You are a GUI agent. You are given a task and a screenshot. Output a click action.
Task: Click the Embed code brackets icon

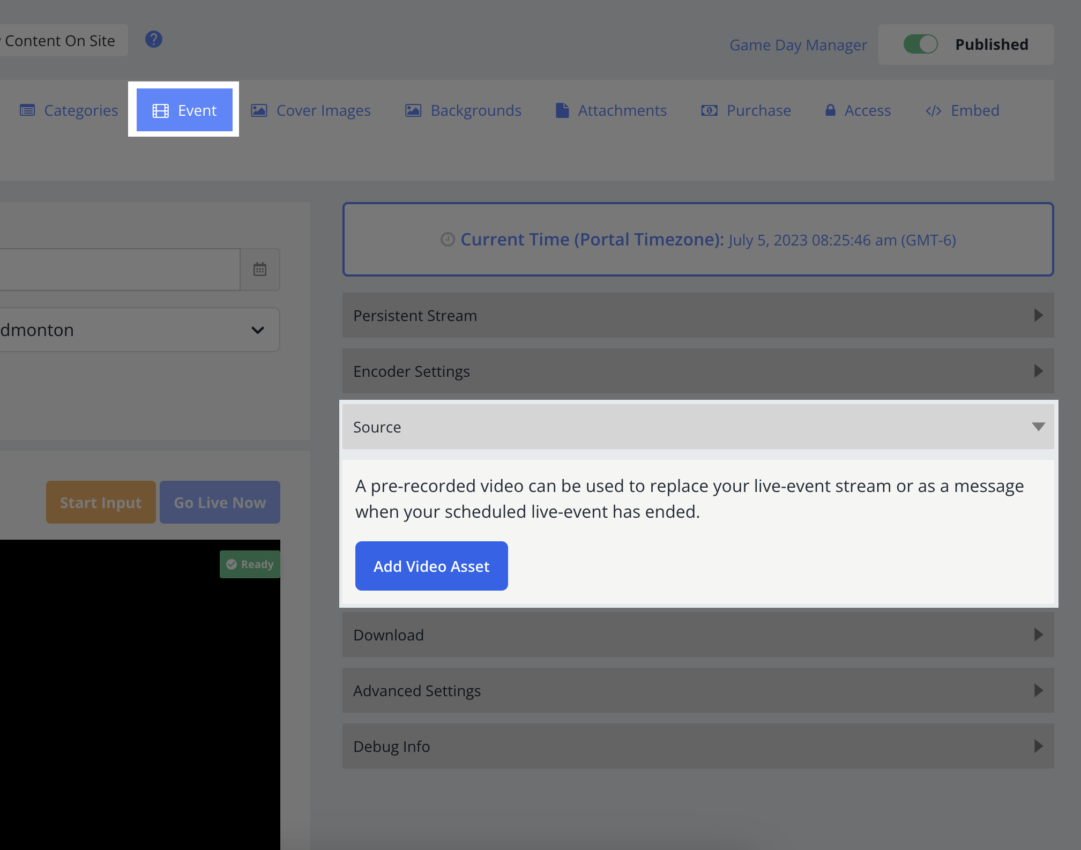click(933, 111)
